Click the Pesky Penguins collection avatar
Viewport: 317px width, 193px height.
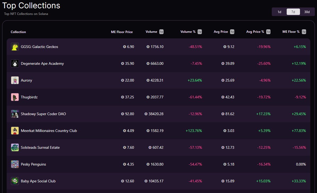pyautogui.click(x=15, y=164)
